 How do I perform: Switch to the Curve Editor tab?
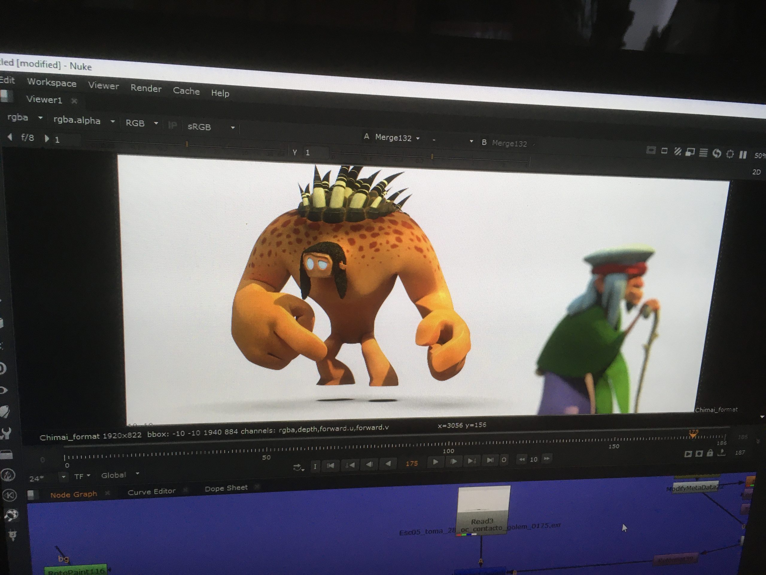point(152,491)
